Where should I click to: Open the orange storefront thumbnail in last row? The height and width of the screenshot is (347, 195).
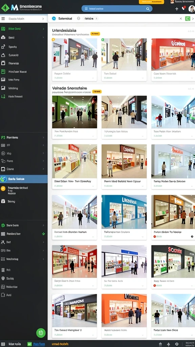pyautogui.click(x=124, y=310)
